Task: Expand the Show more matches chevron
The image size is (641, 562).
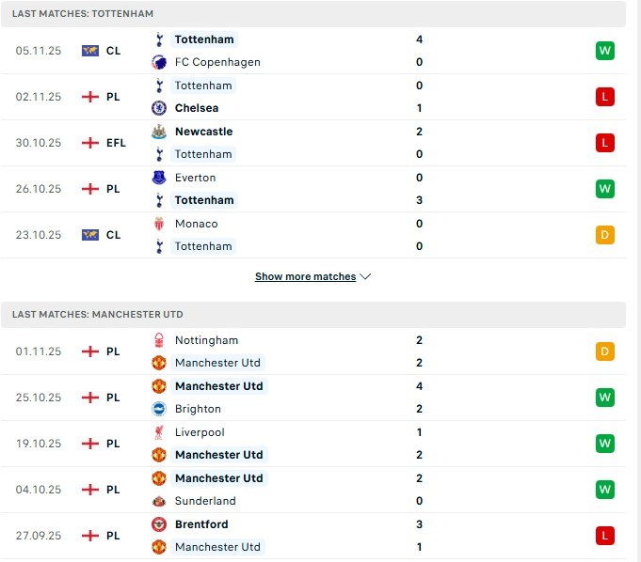Action: click(366, 277)
